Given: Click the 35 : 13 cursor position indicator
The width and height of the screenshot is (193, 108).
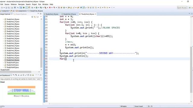Looking at the screenshot, I should tap(150, 106).
